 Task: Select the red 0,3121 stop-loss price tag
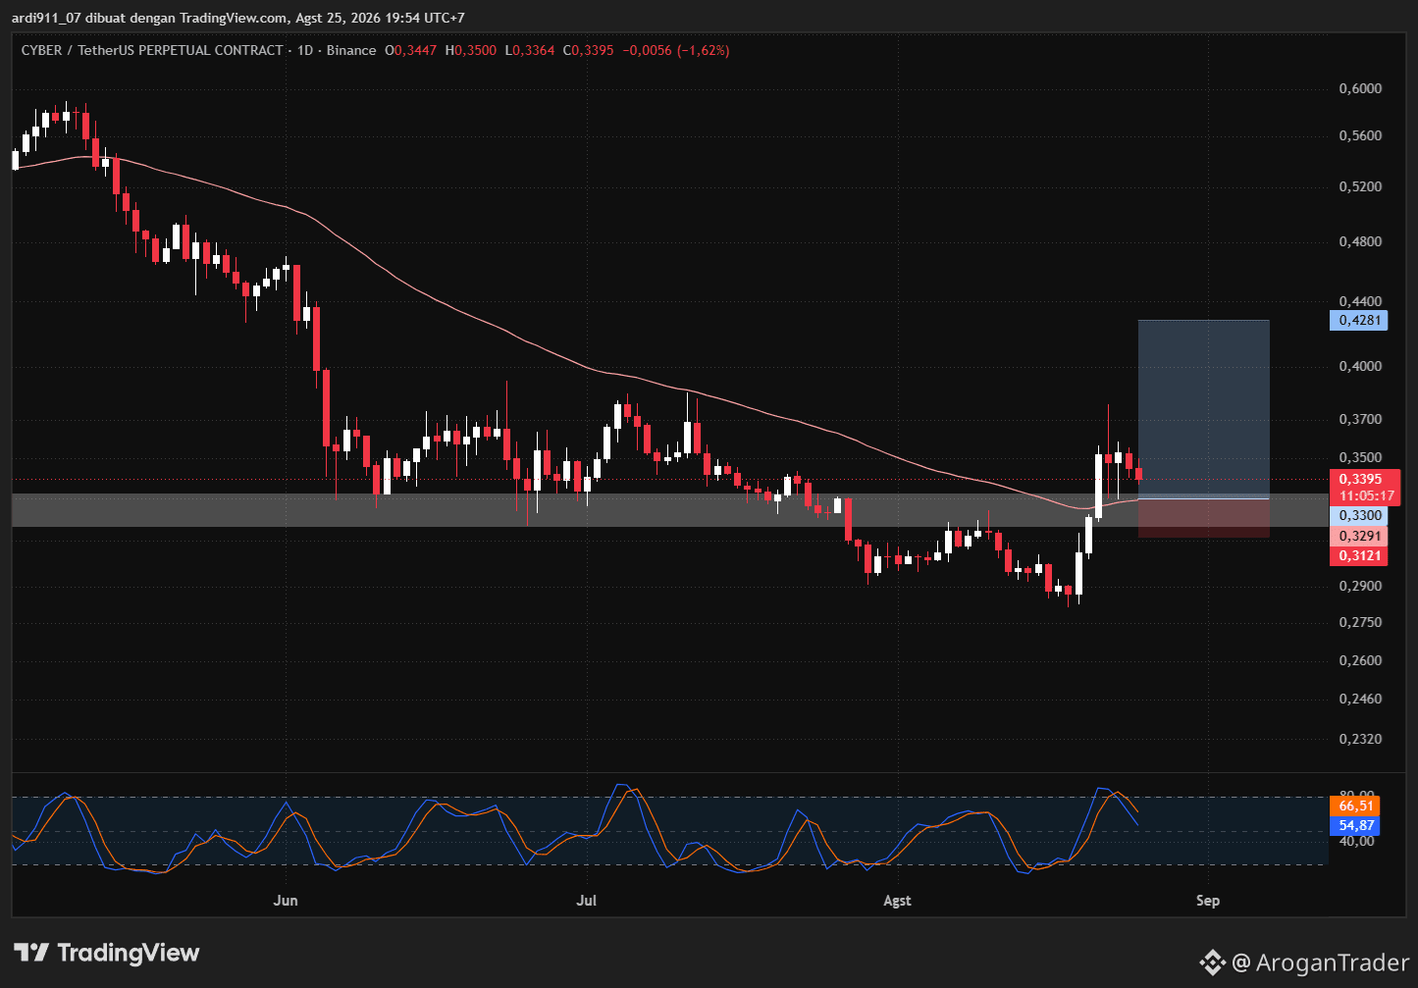coord(1358,556)
